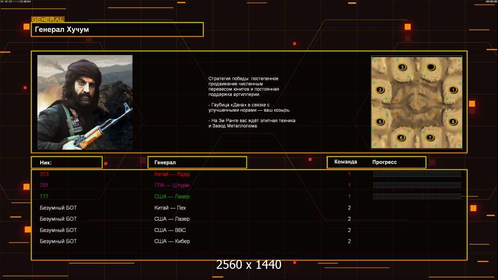Pick start position 8 on the minimap

coord(452,122)
